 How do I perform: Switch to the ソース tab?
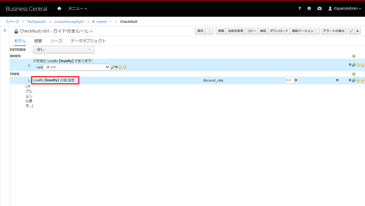(56, 41)
